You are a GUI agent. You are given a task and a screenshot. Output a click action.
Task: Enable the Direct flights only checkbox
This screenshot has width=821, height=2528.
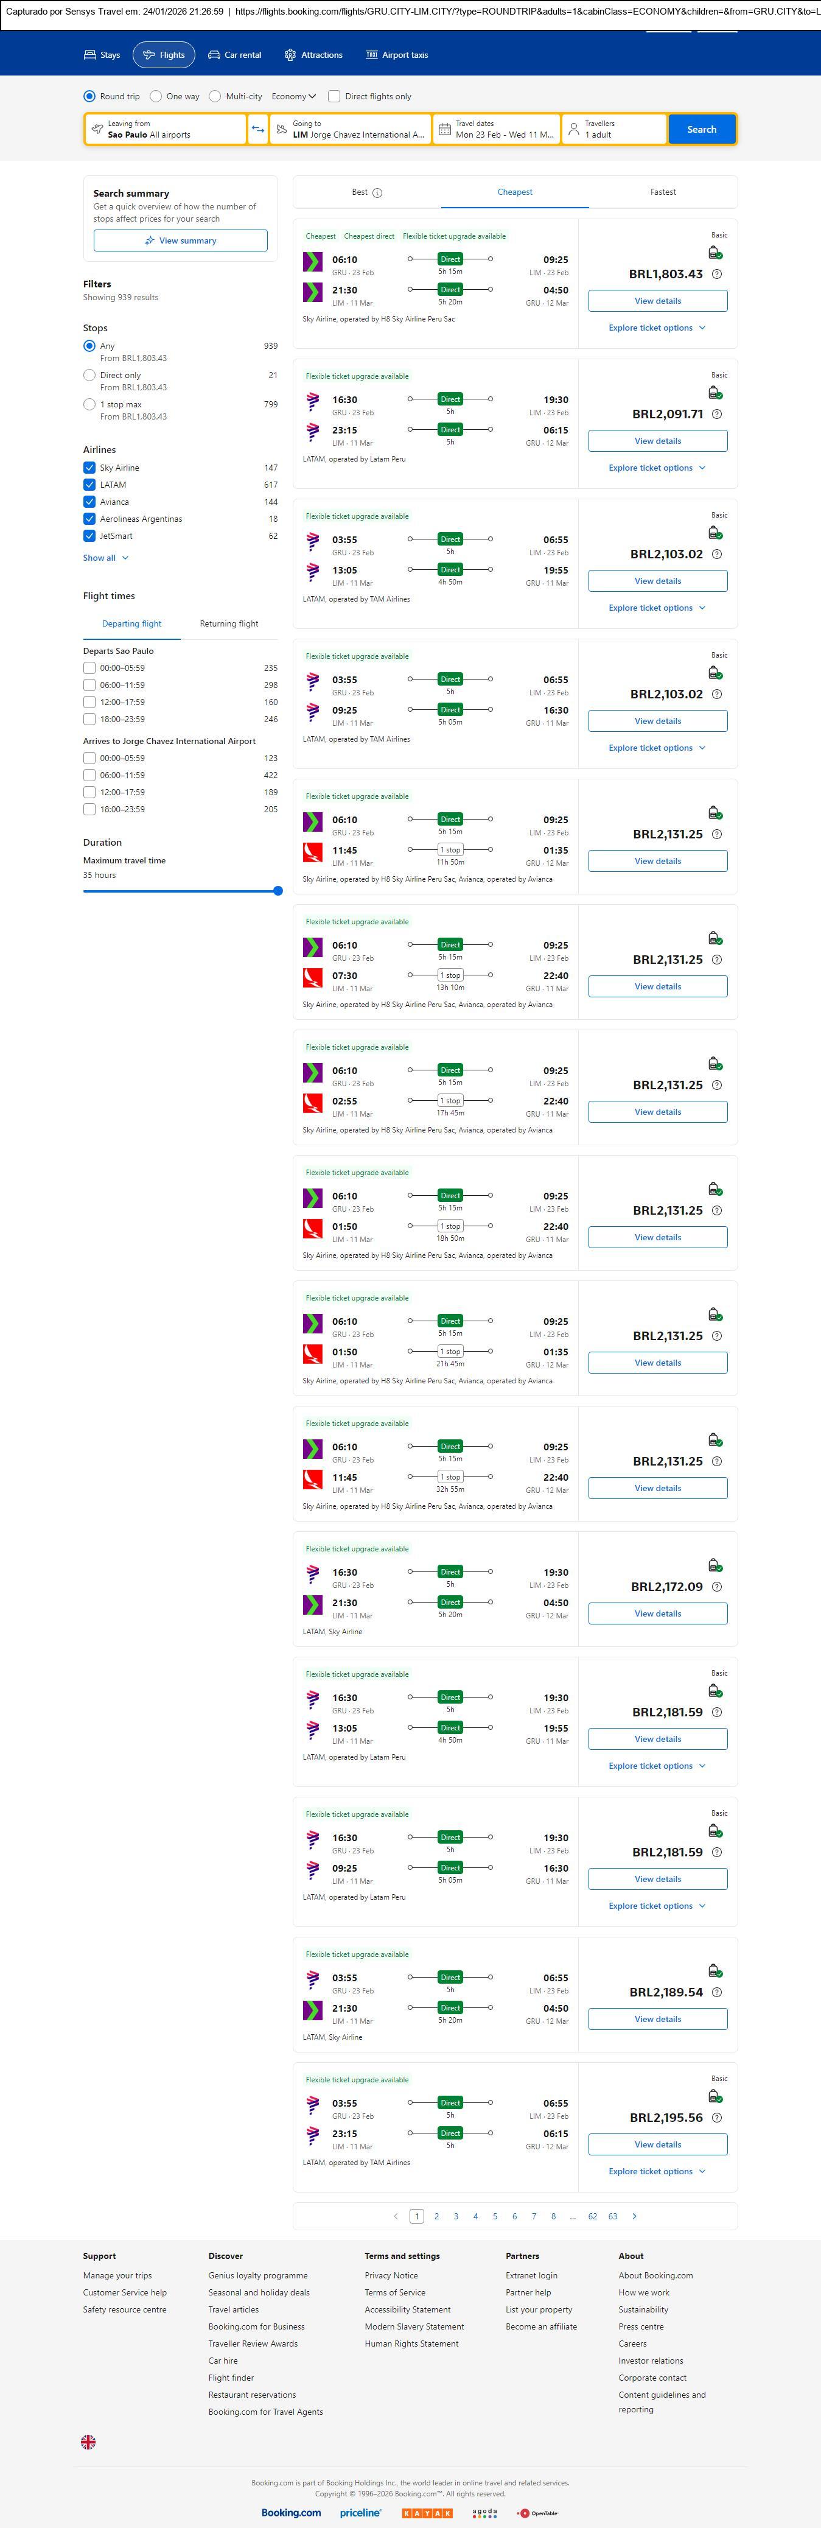tap(335, 96)
